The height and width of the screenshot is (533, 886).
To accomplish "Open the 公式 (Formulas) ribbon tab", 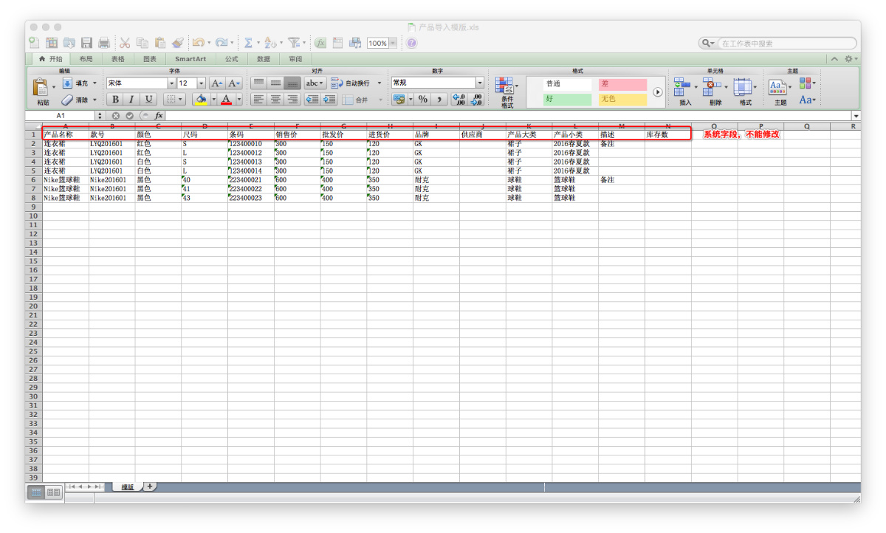I will 232,59.
